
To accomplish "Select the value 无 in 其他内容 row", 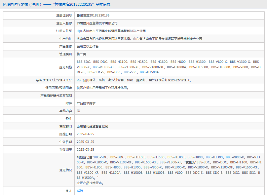I will tap(78, 111).
